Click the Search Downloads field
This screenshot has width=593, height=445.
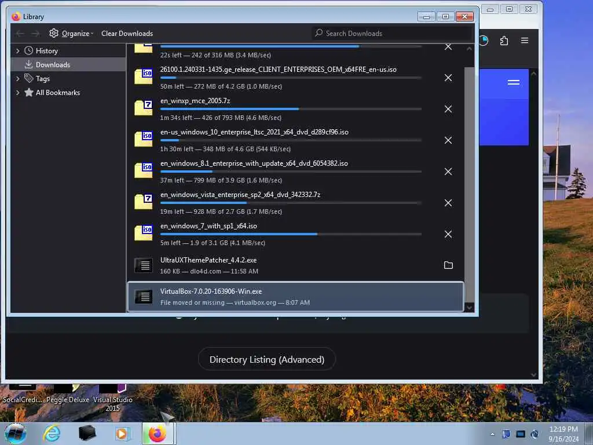pyautogui.click(x=392, y=34)
